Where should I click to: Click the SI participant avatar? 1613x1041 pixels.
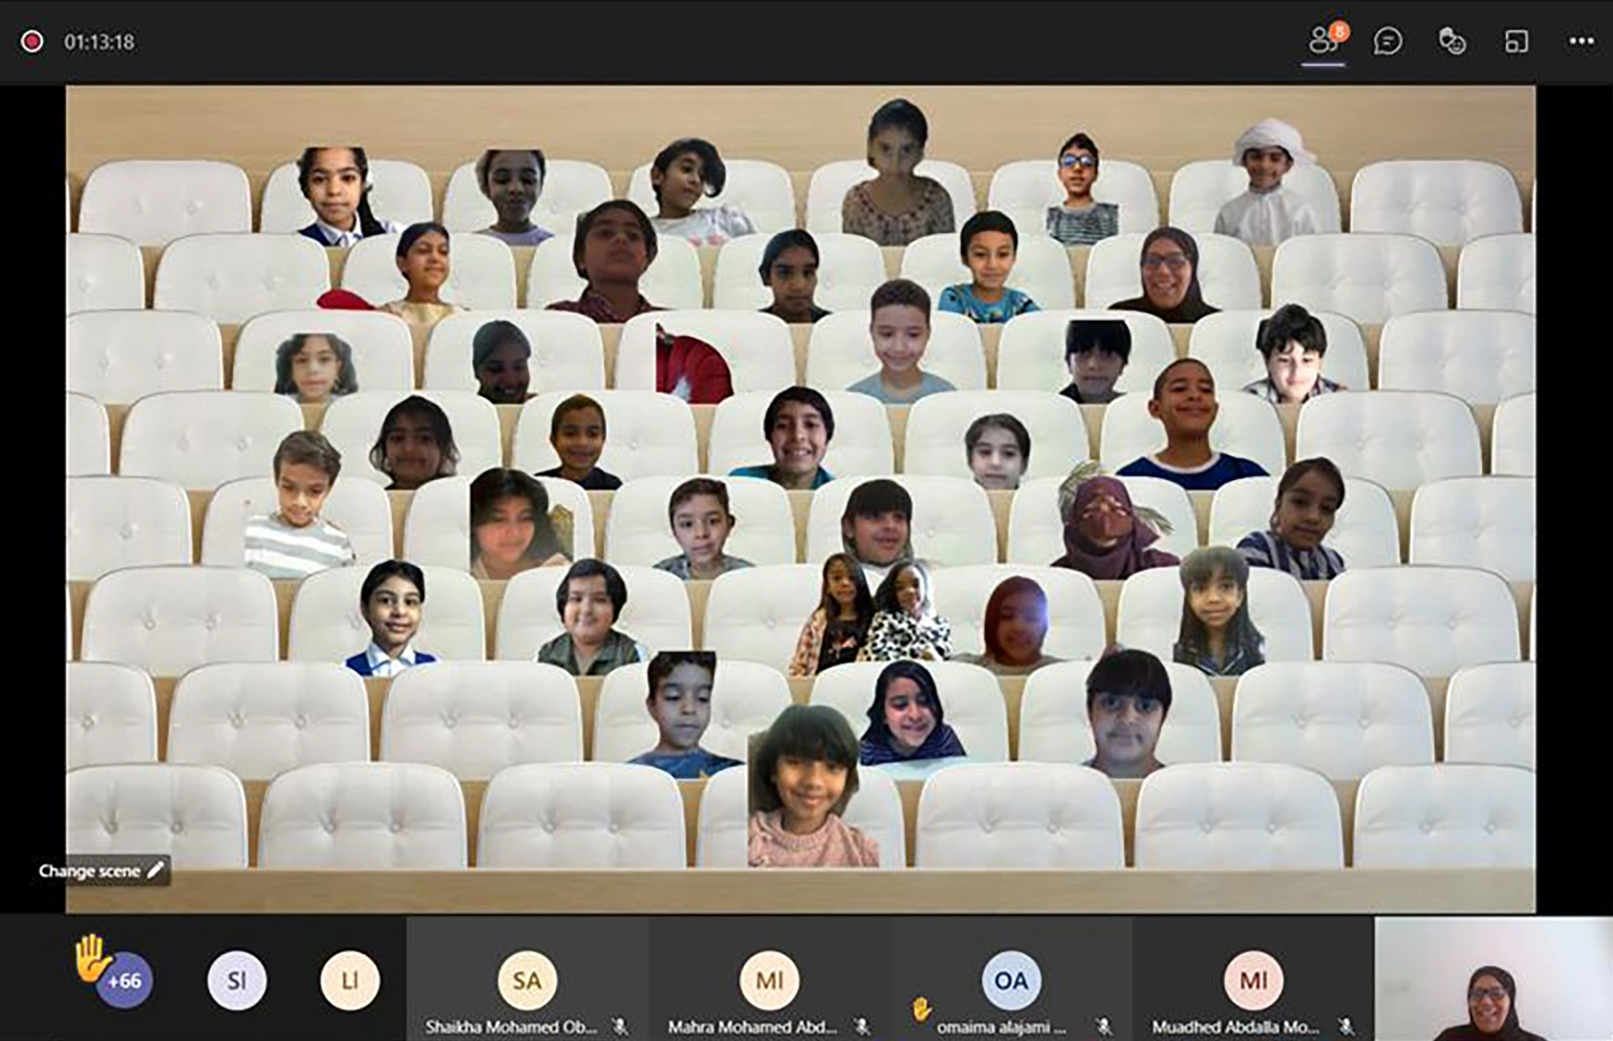pyautogui.click(x=236, y=981)
